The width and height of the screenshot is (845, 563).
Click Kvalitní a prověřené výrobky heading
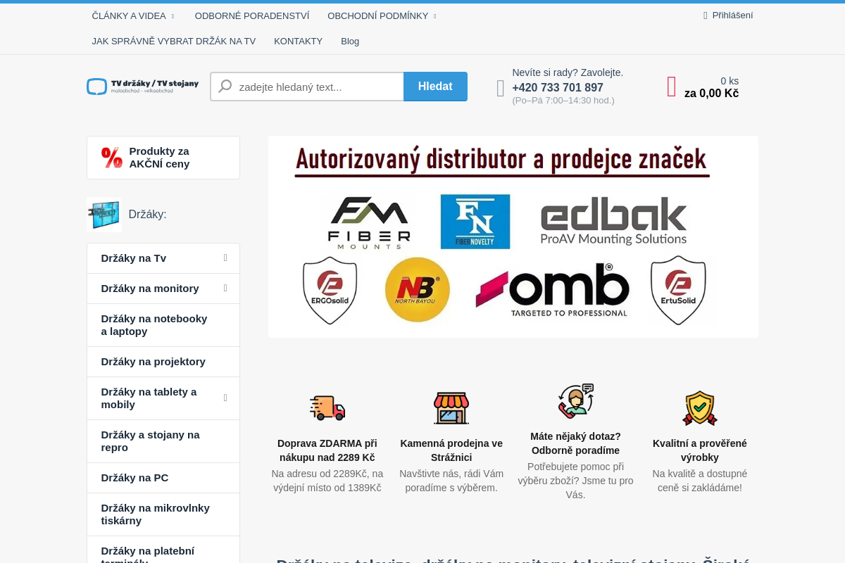tap(700, 450)
